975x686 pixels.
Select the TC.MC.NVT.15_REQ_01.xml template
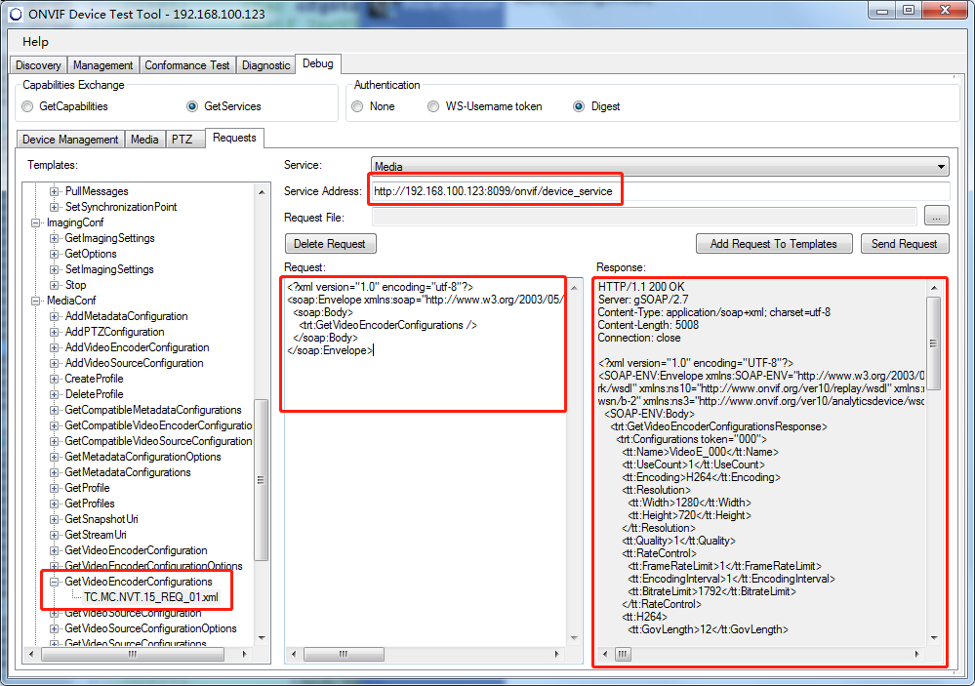153,597
